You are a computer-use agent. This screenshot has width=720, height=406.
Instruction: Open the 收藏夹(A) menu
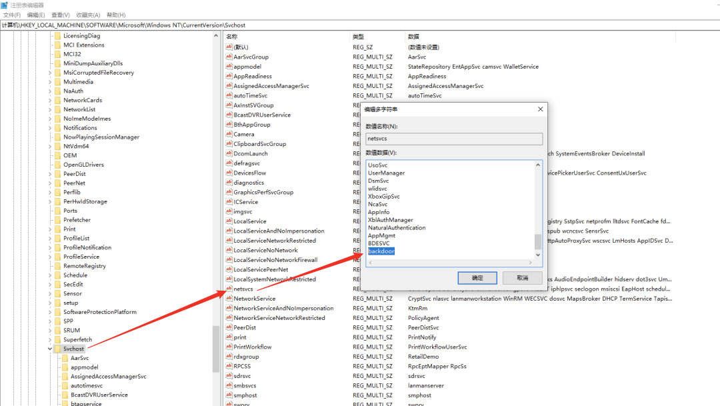pyautogui.click(x=88, y=15)
